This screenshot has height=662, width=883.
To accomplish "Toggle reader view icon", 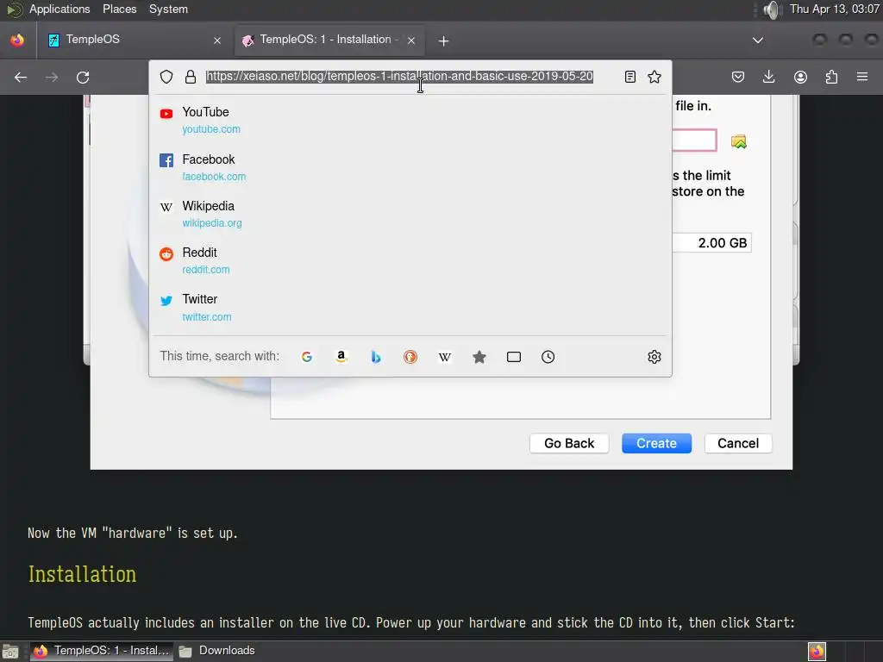I will click(x=630, y=77).
